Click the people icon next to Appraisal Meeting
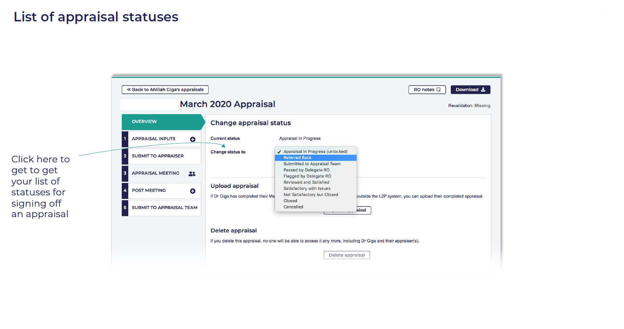 click(x=192, y=174)
